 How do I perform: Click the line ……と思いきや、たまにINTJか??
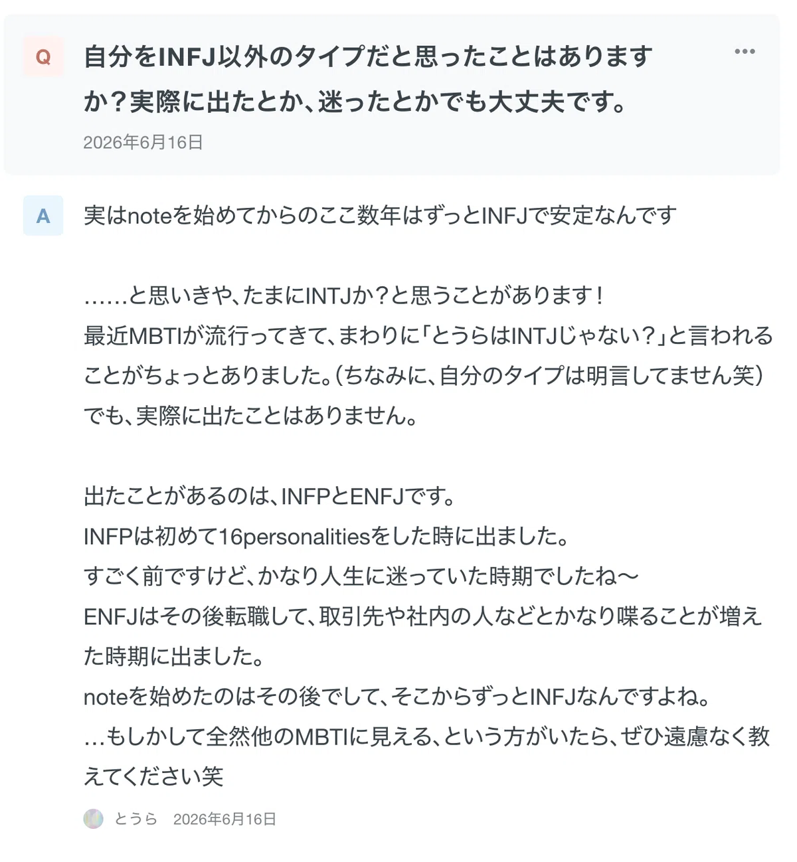point(344,296)
